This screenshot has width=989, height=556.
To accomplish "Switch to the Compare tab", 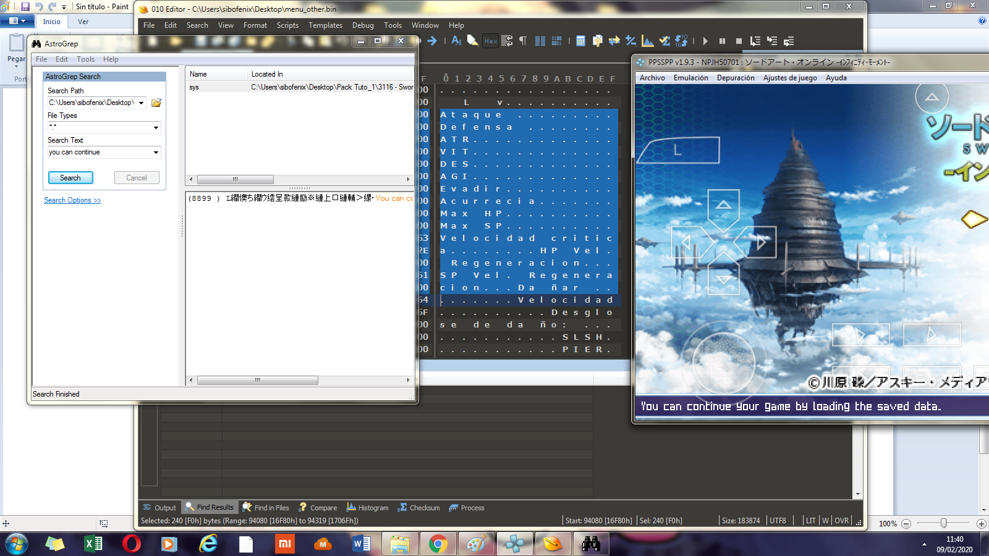I will point(318,508).
